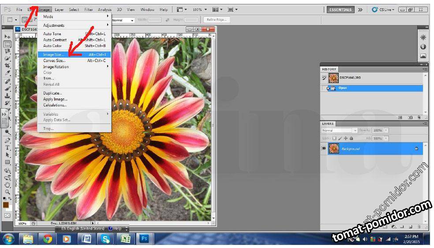Open the Navigator compass panel icon
Viewport: 434px width, 248px height.
[423, 37]
